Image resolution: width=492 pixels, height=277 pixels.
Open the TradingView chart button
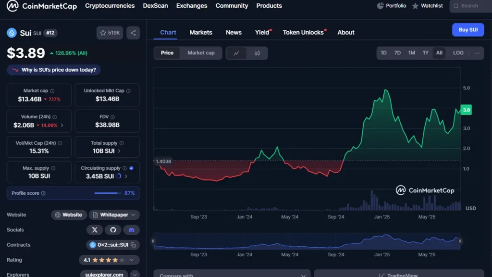click(x=399, y=274)
